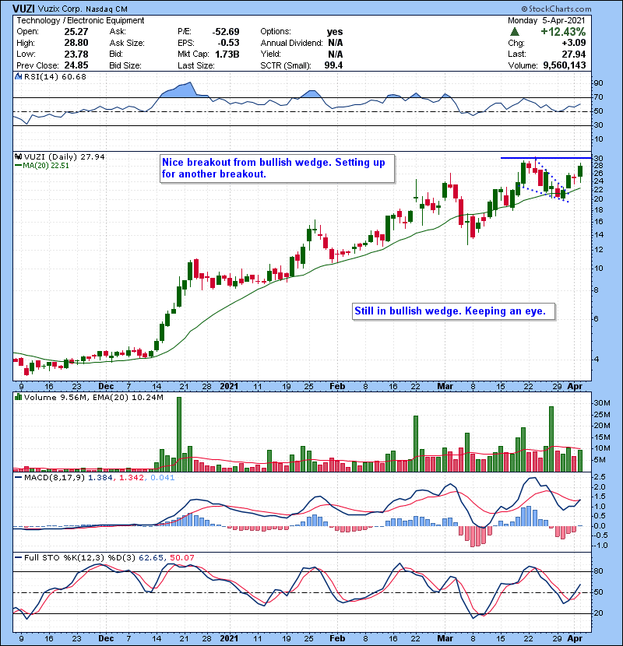Click the 30M label on the volume axis
Image resolution: width=623 pixels, height=646 pixels.
tap(601, 403)
